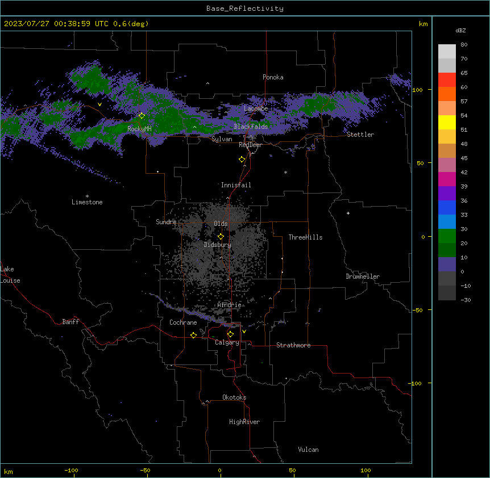Viewport: 490px width, 478px height.
Task: Click the -100 tick on bottom axis
Action: (x=71, y=470)
